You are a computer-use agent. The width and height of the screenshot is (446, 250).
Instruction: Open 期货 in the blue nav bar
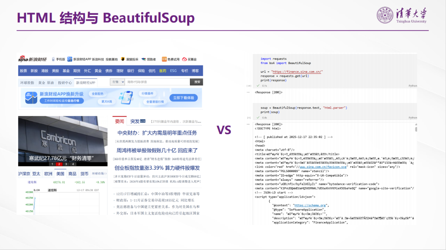pos(77,71)
